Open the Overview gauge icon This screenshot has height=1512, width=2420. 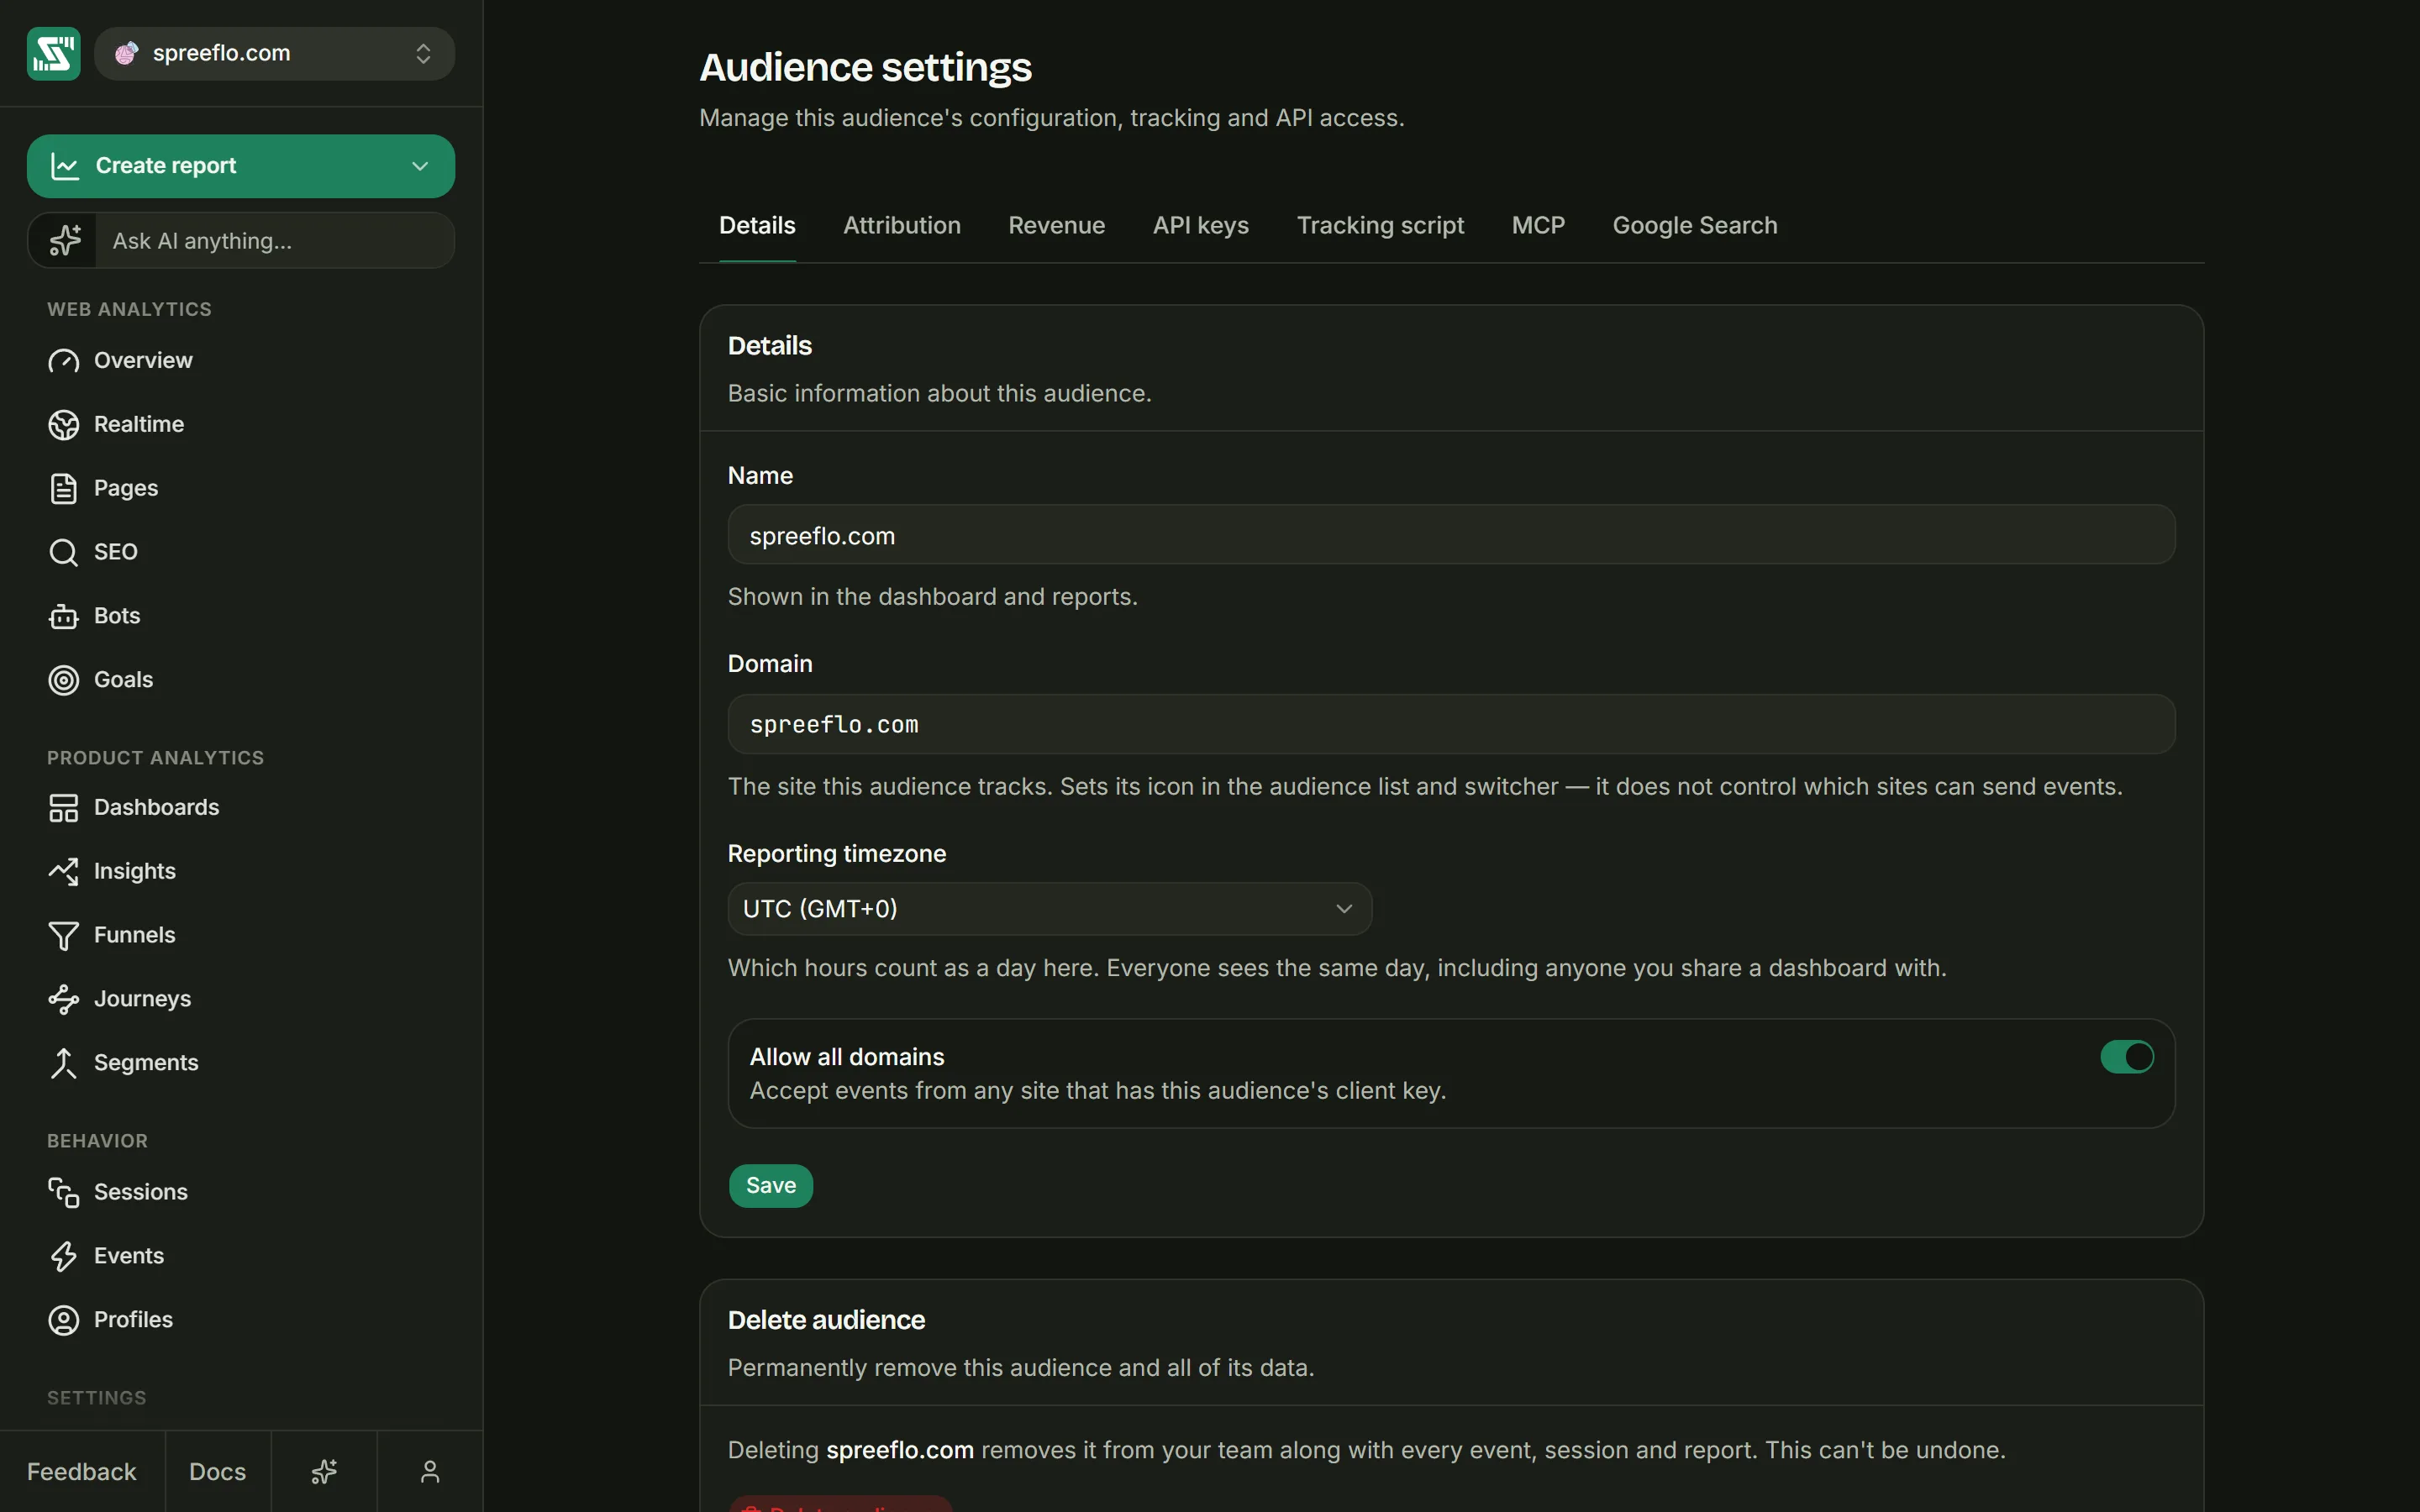click(x=63, y=361)
